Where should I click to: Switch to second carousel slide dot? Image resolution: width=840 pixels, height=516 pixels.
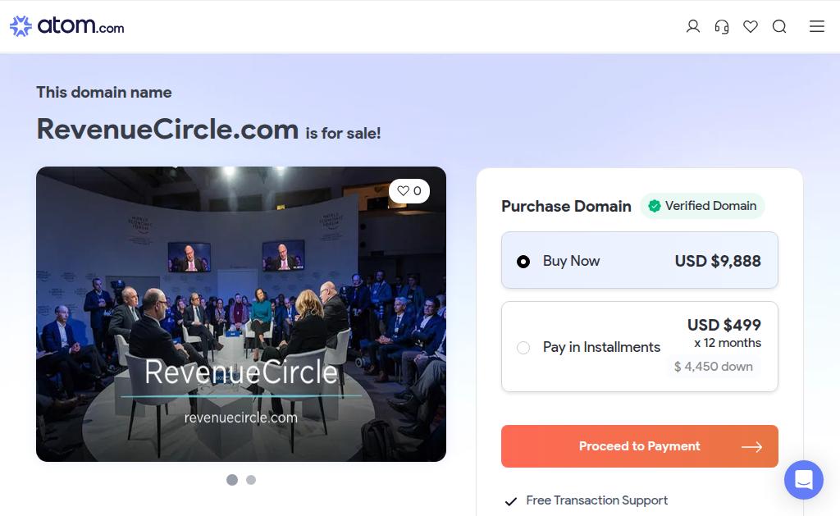click(251, 480)
